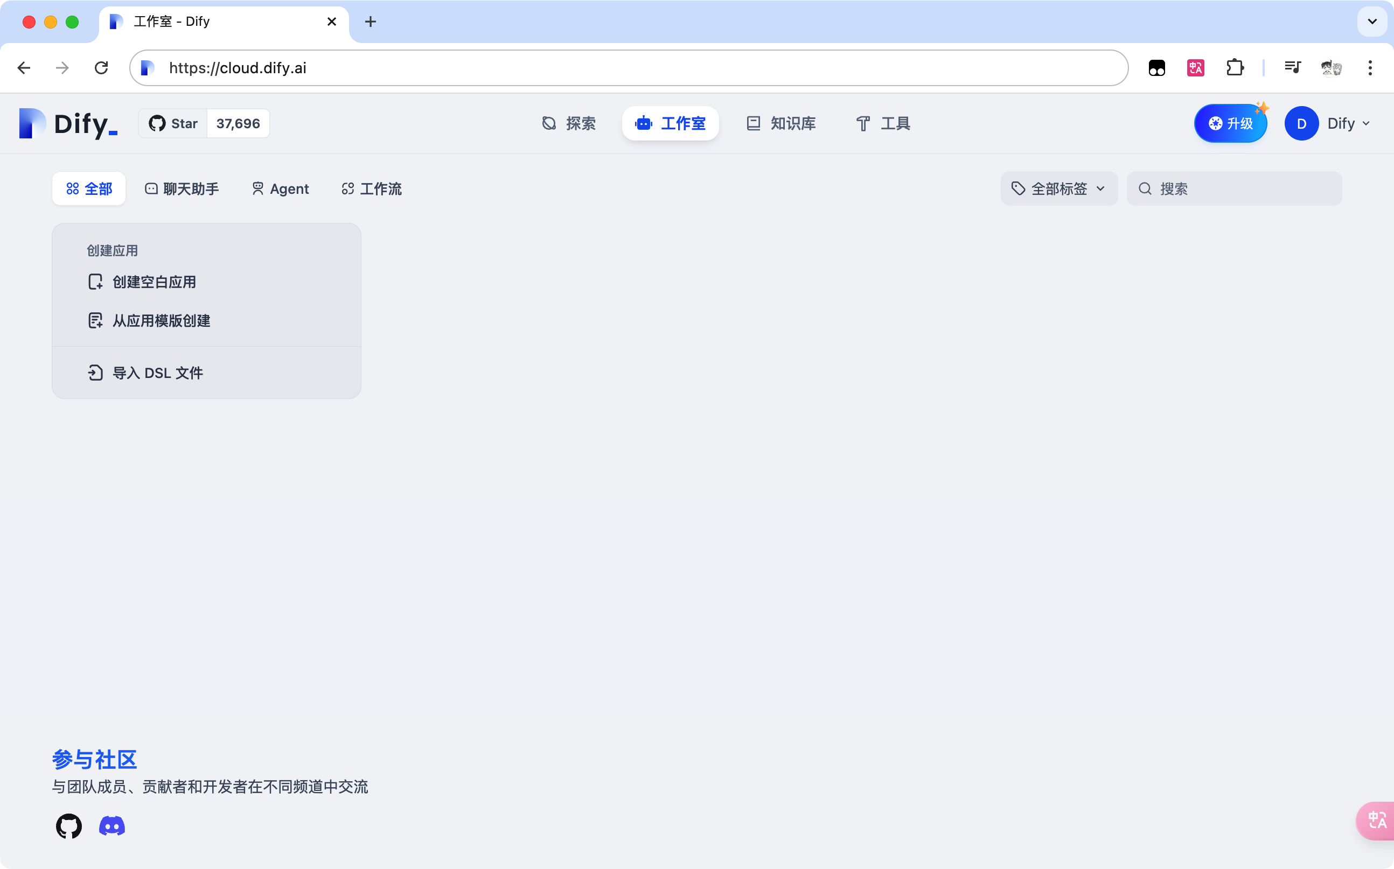Switch to the 聊天助手 tab
Viewport: 1394px width, 869px height.
[x=181, y=188]
